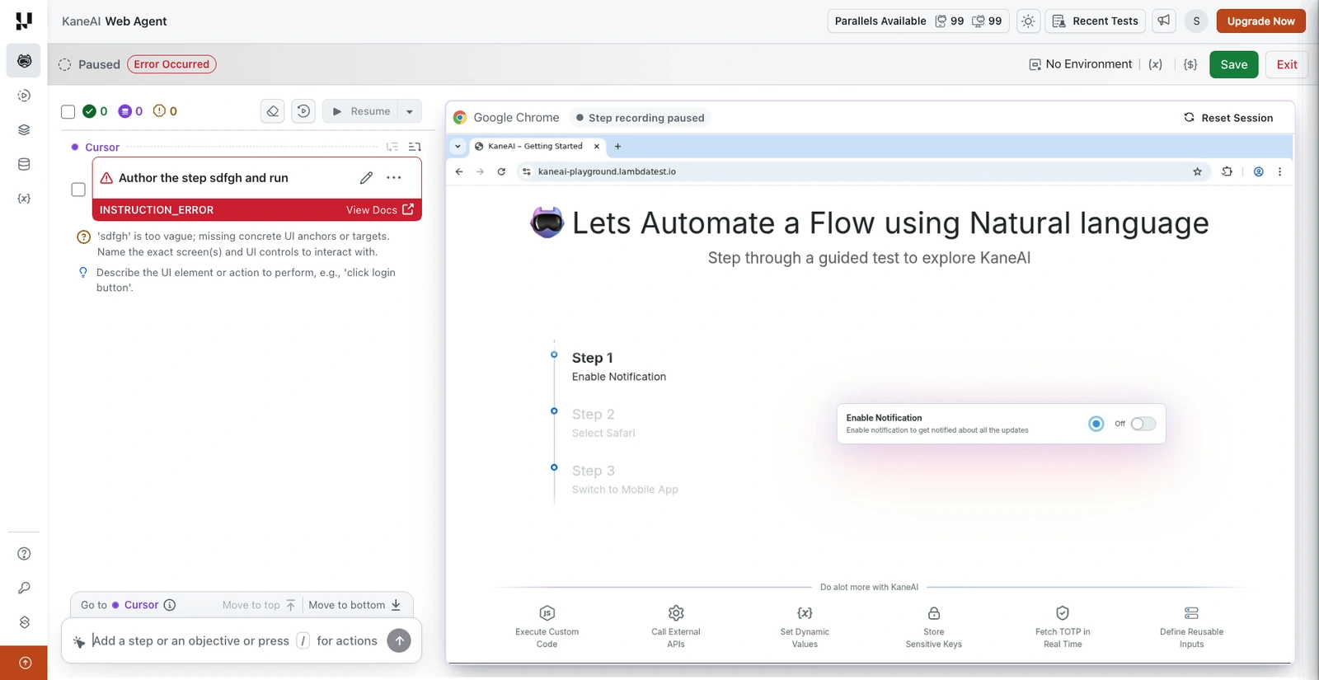The width and height of the screenshot is (1319, 680).
Task: Open Recent Tests
Action: point(1096,21)
